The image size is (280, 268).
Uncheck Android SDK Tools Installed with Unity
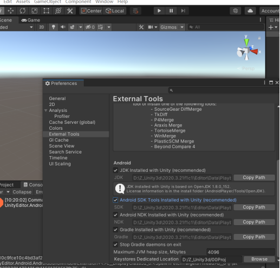pos(115,200)
